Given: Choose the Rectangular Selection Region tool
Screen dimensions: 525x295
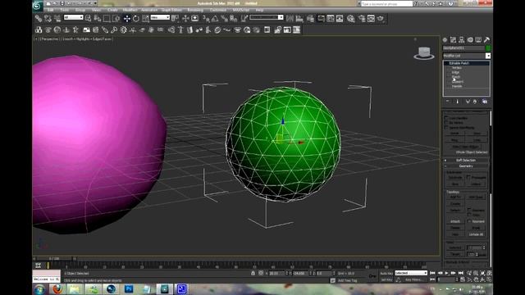Looking at the screenshot, I should tap(107, 18).
